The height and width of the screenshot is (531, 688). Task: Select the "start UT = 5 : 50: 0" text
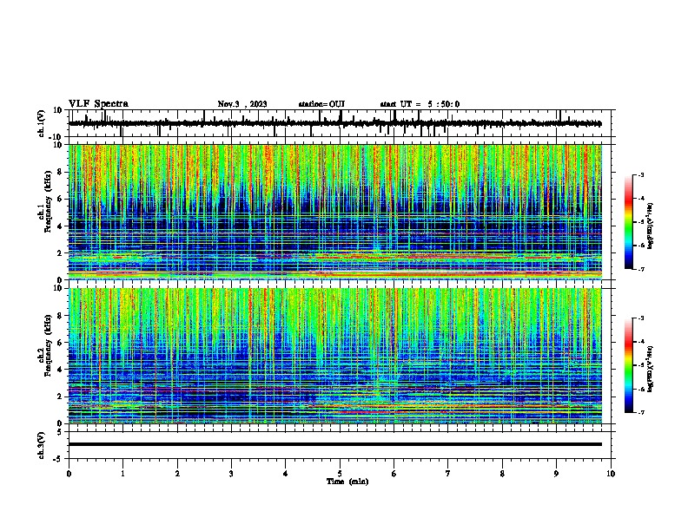(420, 104)
